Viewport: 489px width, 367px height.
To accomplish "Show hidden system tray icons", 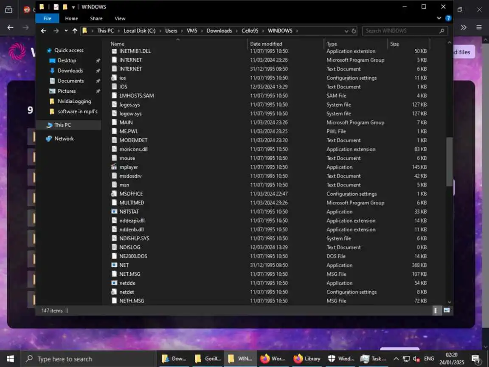I will [396, 359].
